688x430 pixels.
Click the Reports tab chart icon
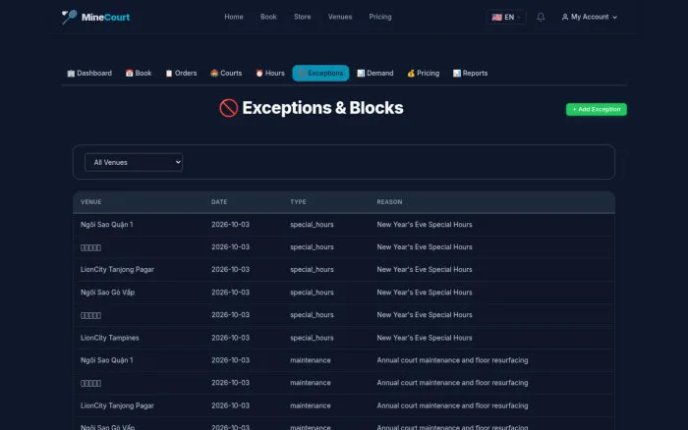click(x=457, y=74)
